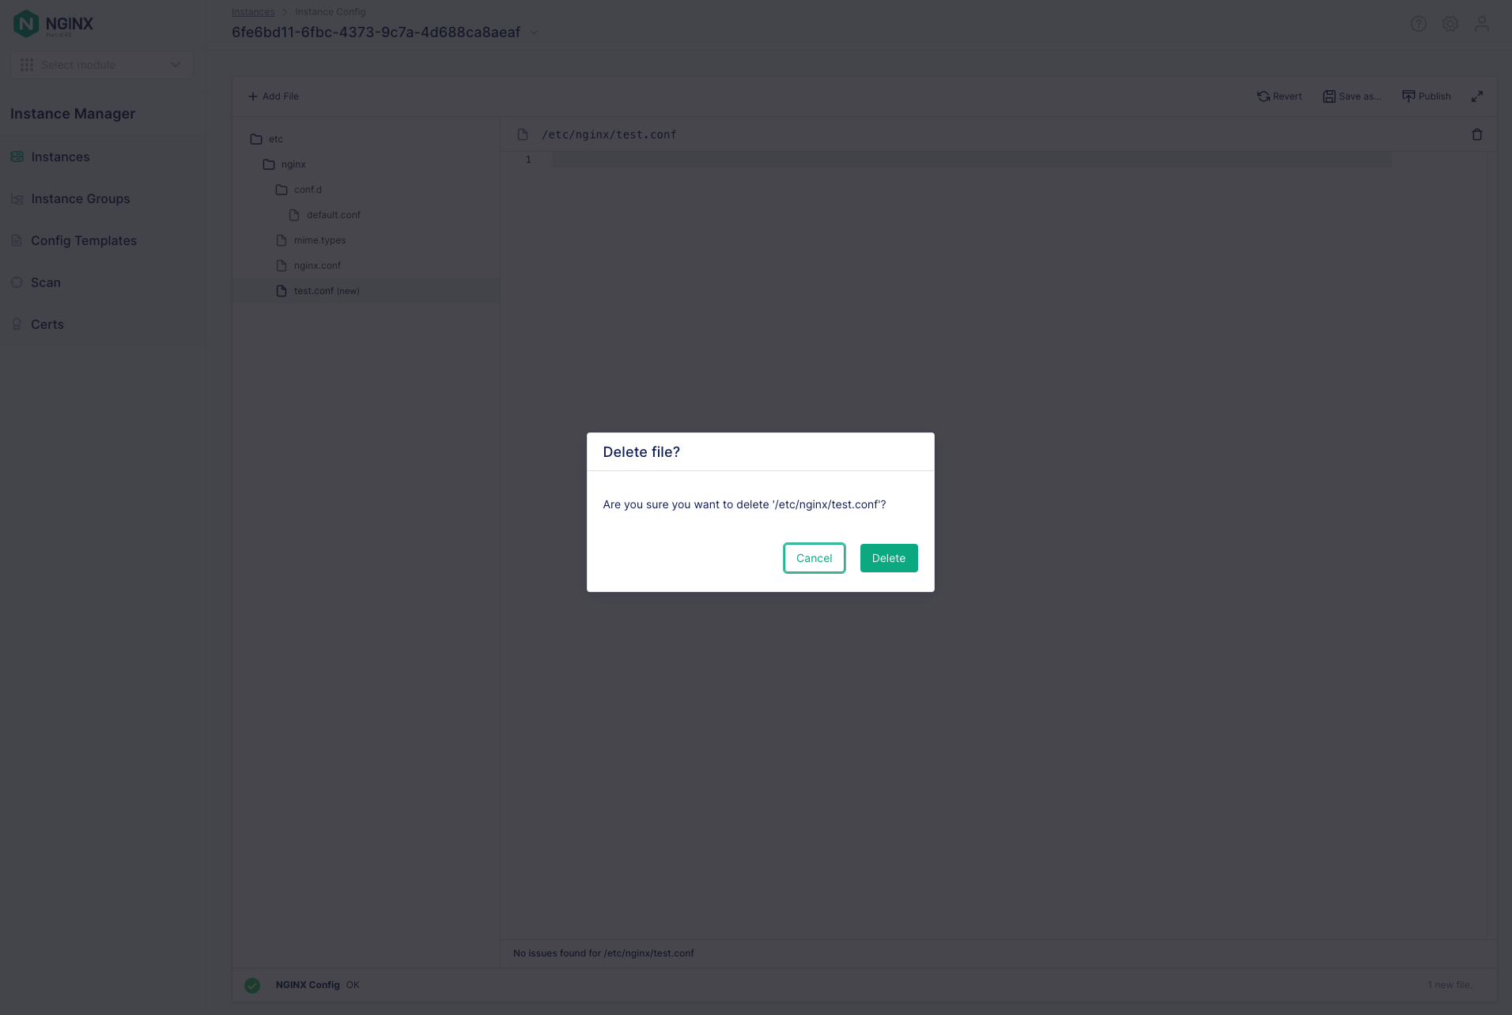Click the file icon beside /etc/nginx/test.conf
The image size is (1512, 1015).
[x=523, y=134]
